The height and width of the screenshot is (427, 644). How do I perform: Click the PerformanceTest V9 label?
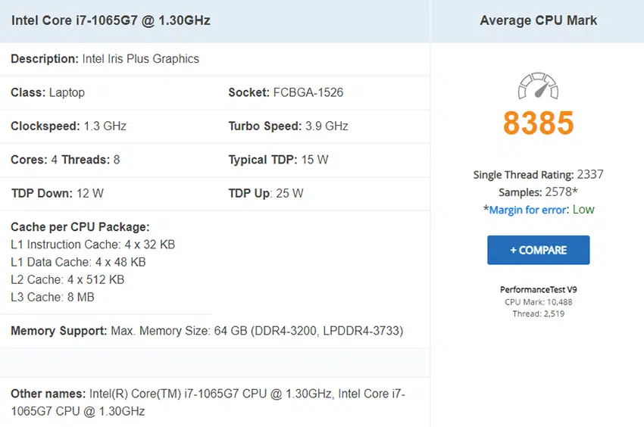pos(538,289)
